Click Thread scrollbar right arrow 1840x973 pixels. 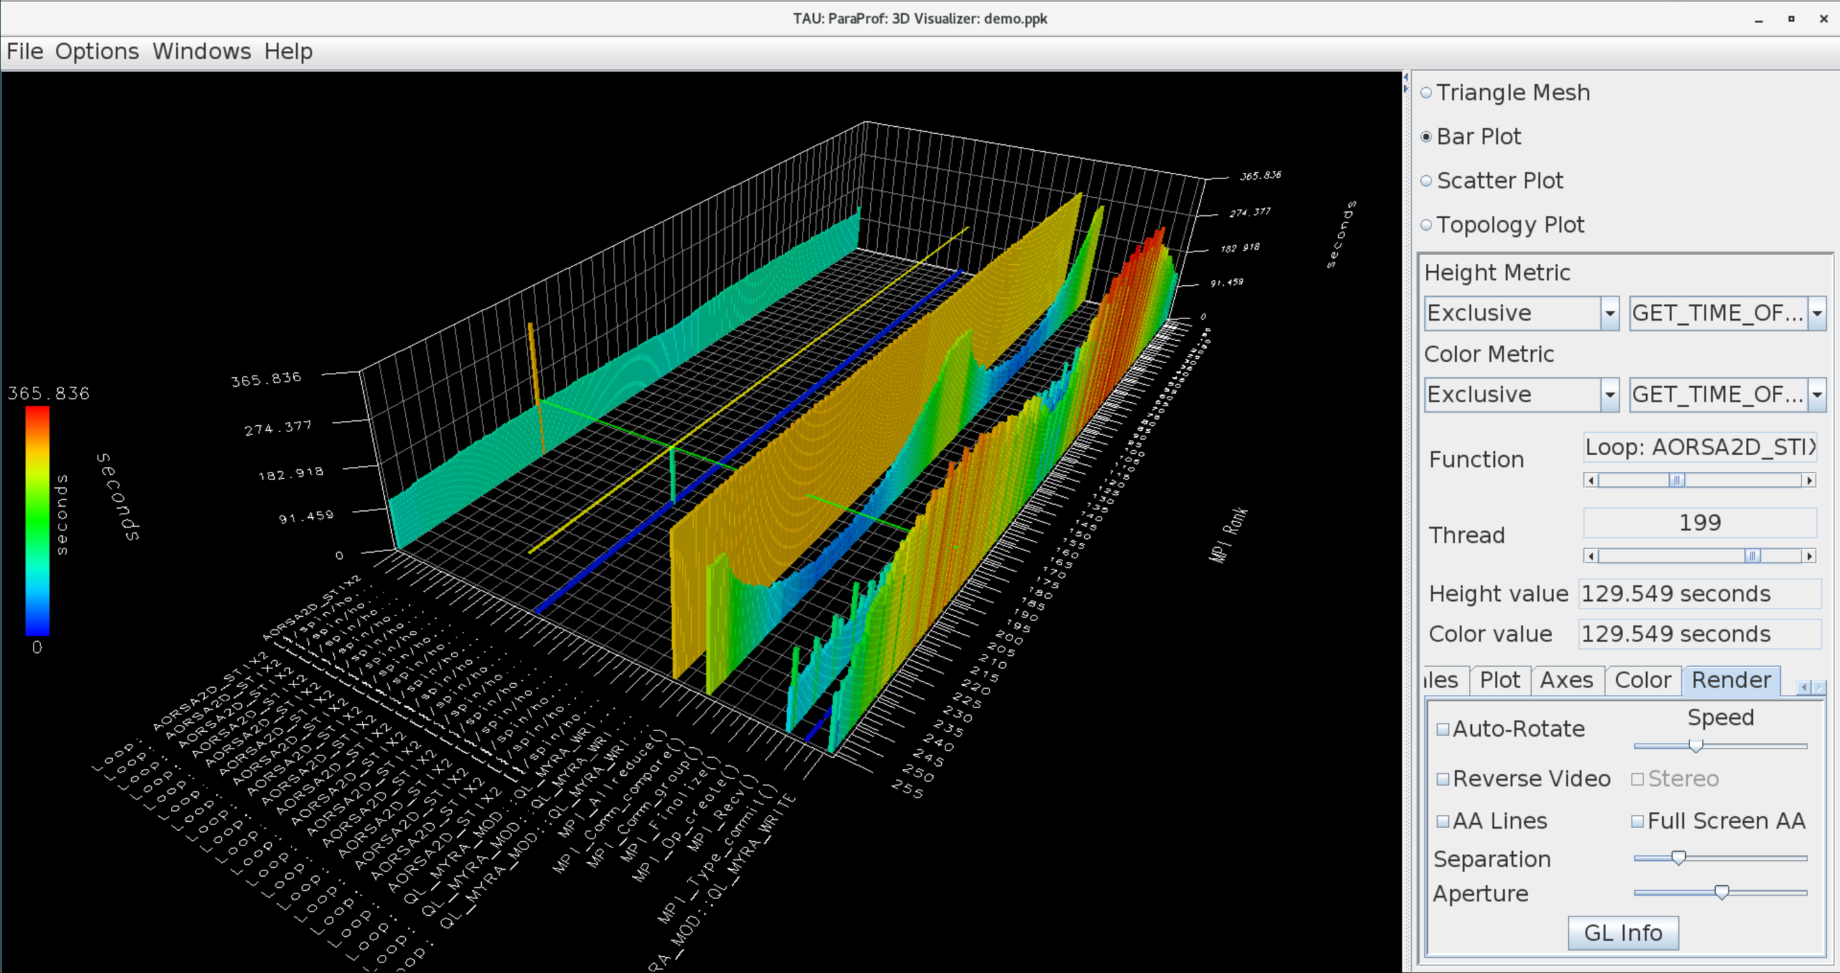tap(1809, 556)
